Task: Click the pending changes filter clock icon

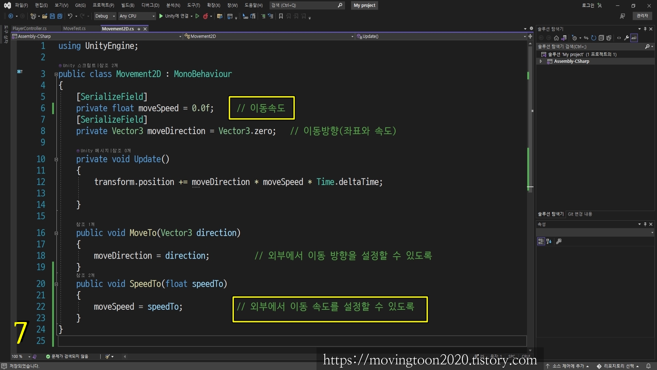Action: [575, 38]
